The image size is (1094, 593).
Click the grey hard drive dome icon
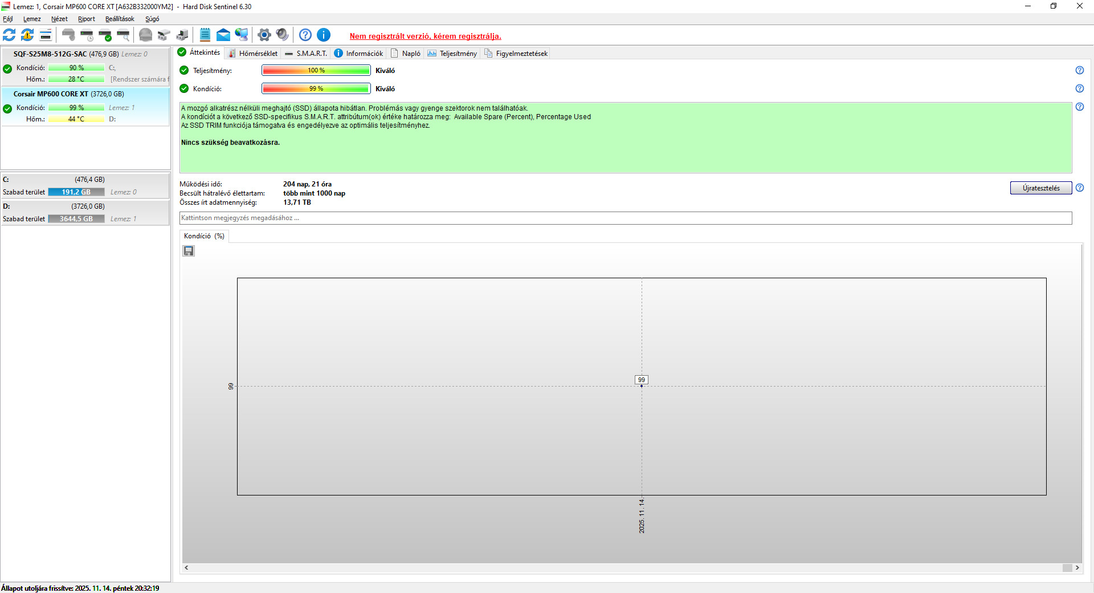click(x=146, y=35)
